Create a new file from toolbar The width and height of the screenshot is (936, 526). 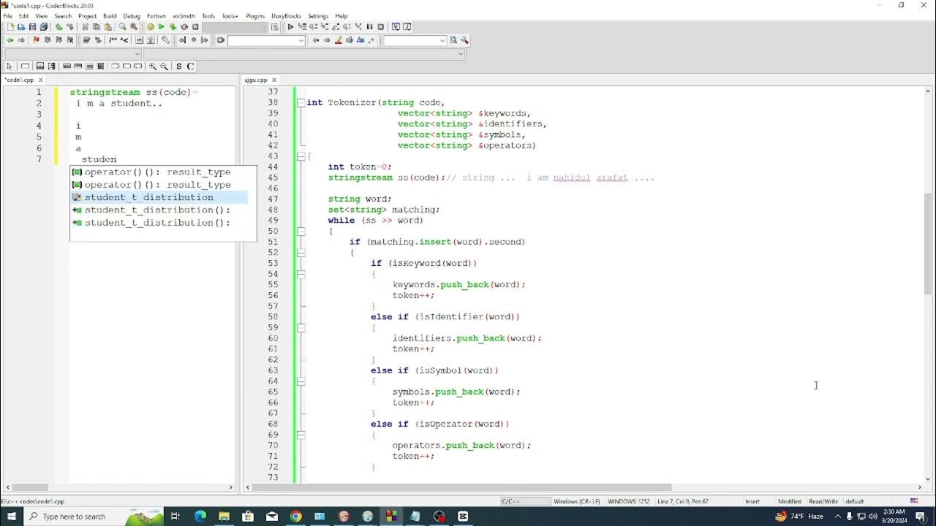click(10, 27)
